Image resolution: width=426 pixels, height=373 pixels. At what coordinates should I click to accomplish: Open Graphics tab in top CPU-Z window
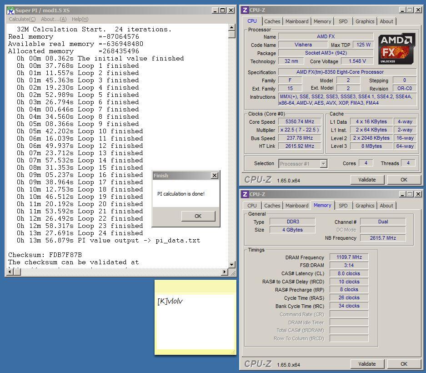[x=365, y=21]
